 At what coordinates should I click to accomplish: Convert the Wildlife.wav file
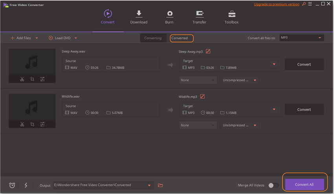click(304, 110)
